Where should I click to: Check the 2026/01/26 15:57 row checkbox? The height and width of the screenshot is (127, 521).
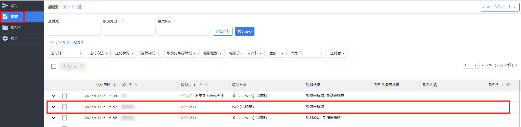click(65, 107)
